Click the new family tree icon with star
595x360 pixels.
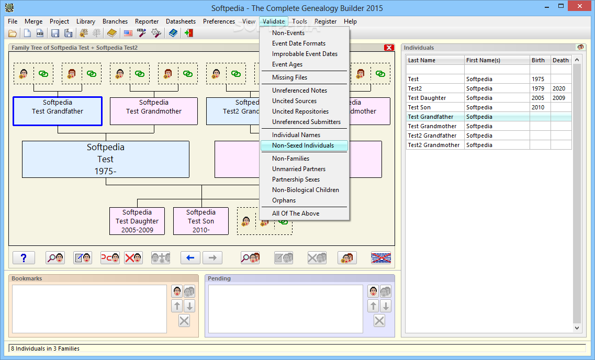click(x=84, y=33)
